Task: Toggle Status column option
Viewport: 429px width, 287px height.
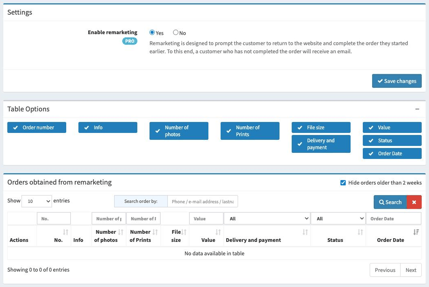Action: tap(392, 141)
